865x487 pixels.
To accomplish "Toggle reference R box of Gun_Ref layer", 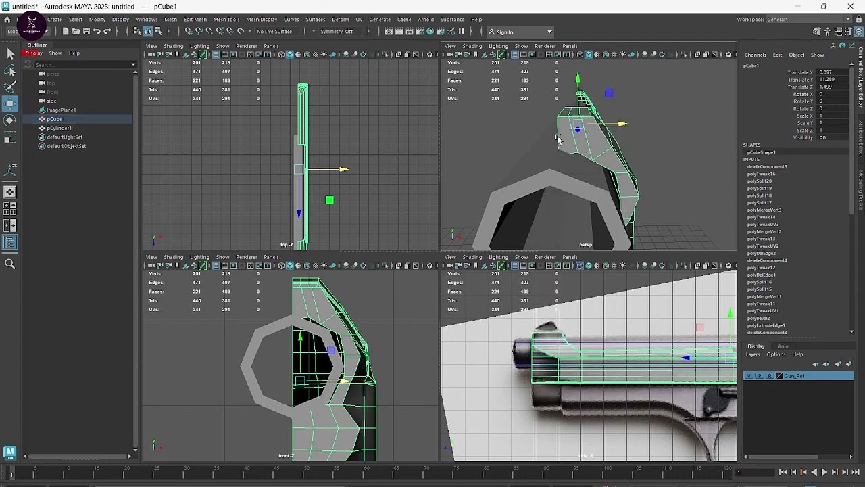I will (x=769, y=376).
